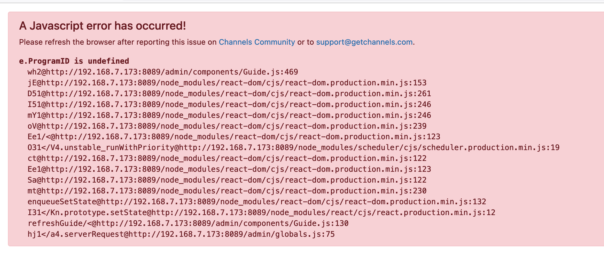The image size is (604, 269).
Task: Click the refreshGuide Guide.js:130 stack line
Action: [x=188, y=223]
